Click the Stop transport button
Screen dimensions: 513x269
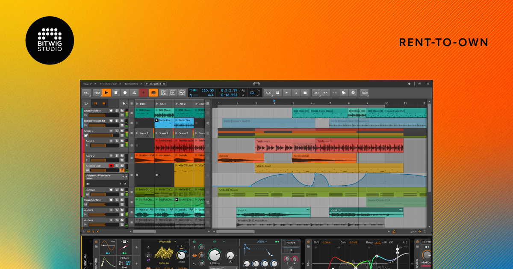116,93
